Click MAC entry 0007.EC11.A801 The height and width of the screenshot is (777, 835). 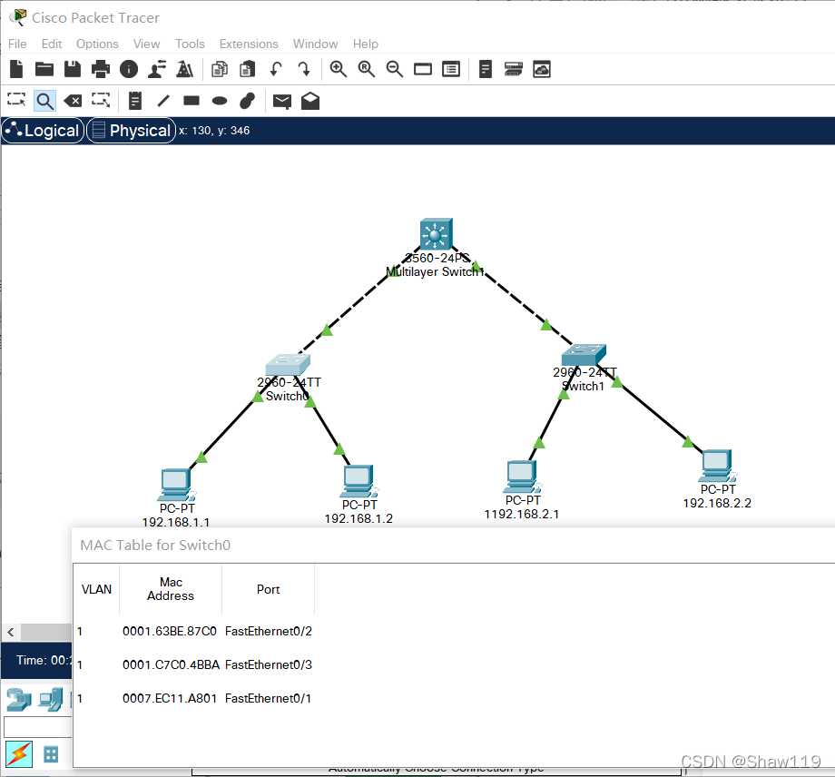point(170,699)
